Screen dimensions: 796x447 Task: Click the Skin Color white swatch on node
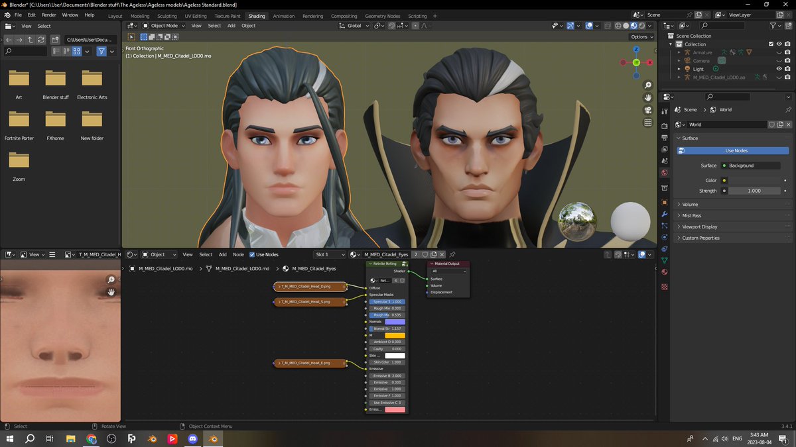point(395,356)
